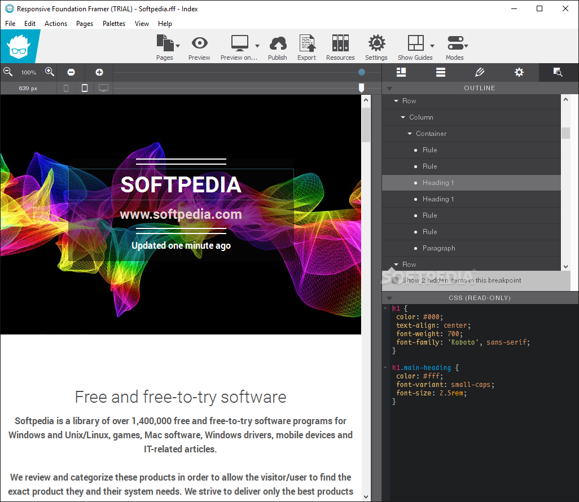The width and height of the screenshot is (579, 502).
Task: Open the Actions menu
Action: (x=56, y=24)
